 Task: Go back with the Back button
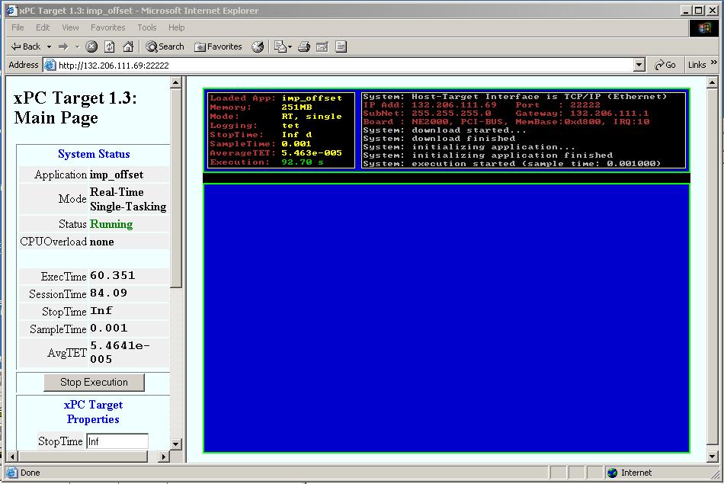point(26,46)
